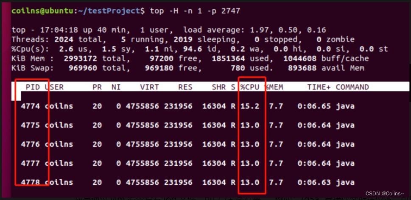This screenshot has width=411, height=200.
Task: Click the SHR value 16304 in the 4777 row
Action: pyautogui.click(x=214, y=164)
